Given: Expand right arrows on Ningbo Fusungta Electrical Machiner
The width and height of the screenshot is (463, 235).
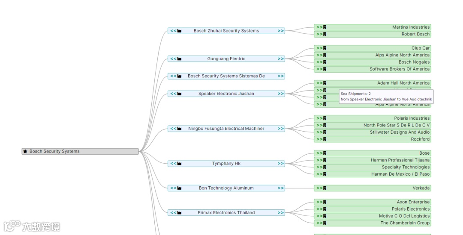Looking at the screenshot, I should coord(280,129).
